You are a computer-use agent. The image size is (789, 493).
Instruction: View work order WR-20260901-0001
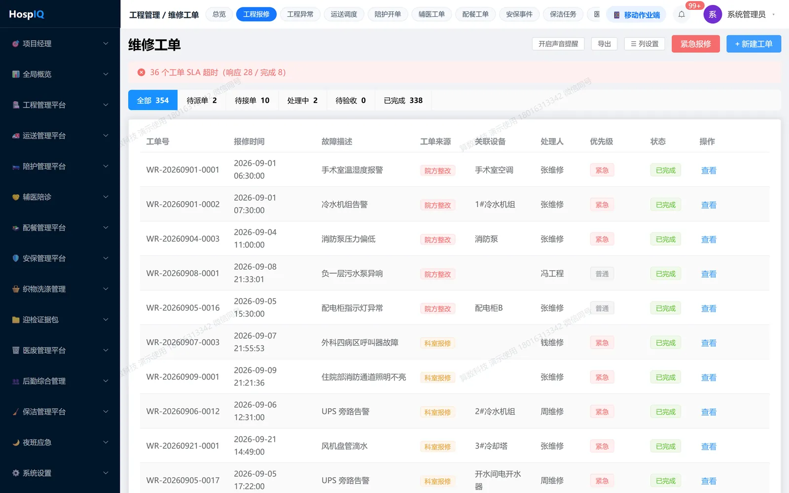[709, 170]
